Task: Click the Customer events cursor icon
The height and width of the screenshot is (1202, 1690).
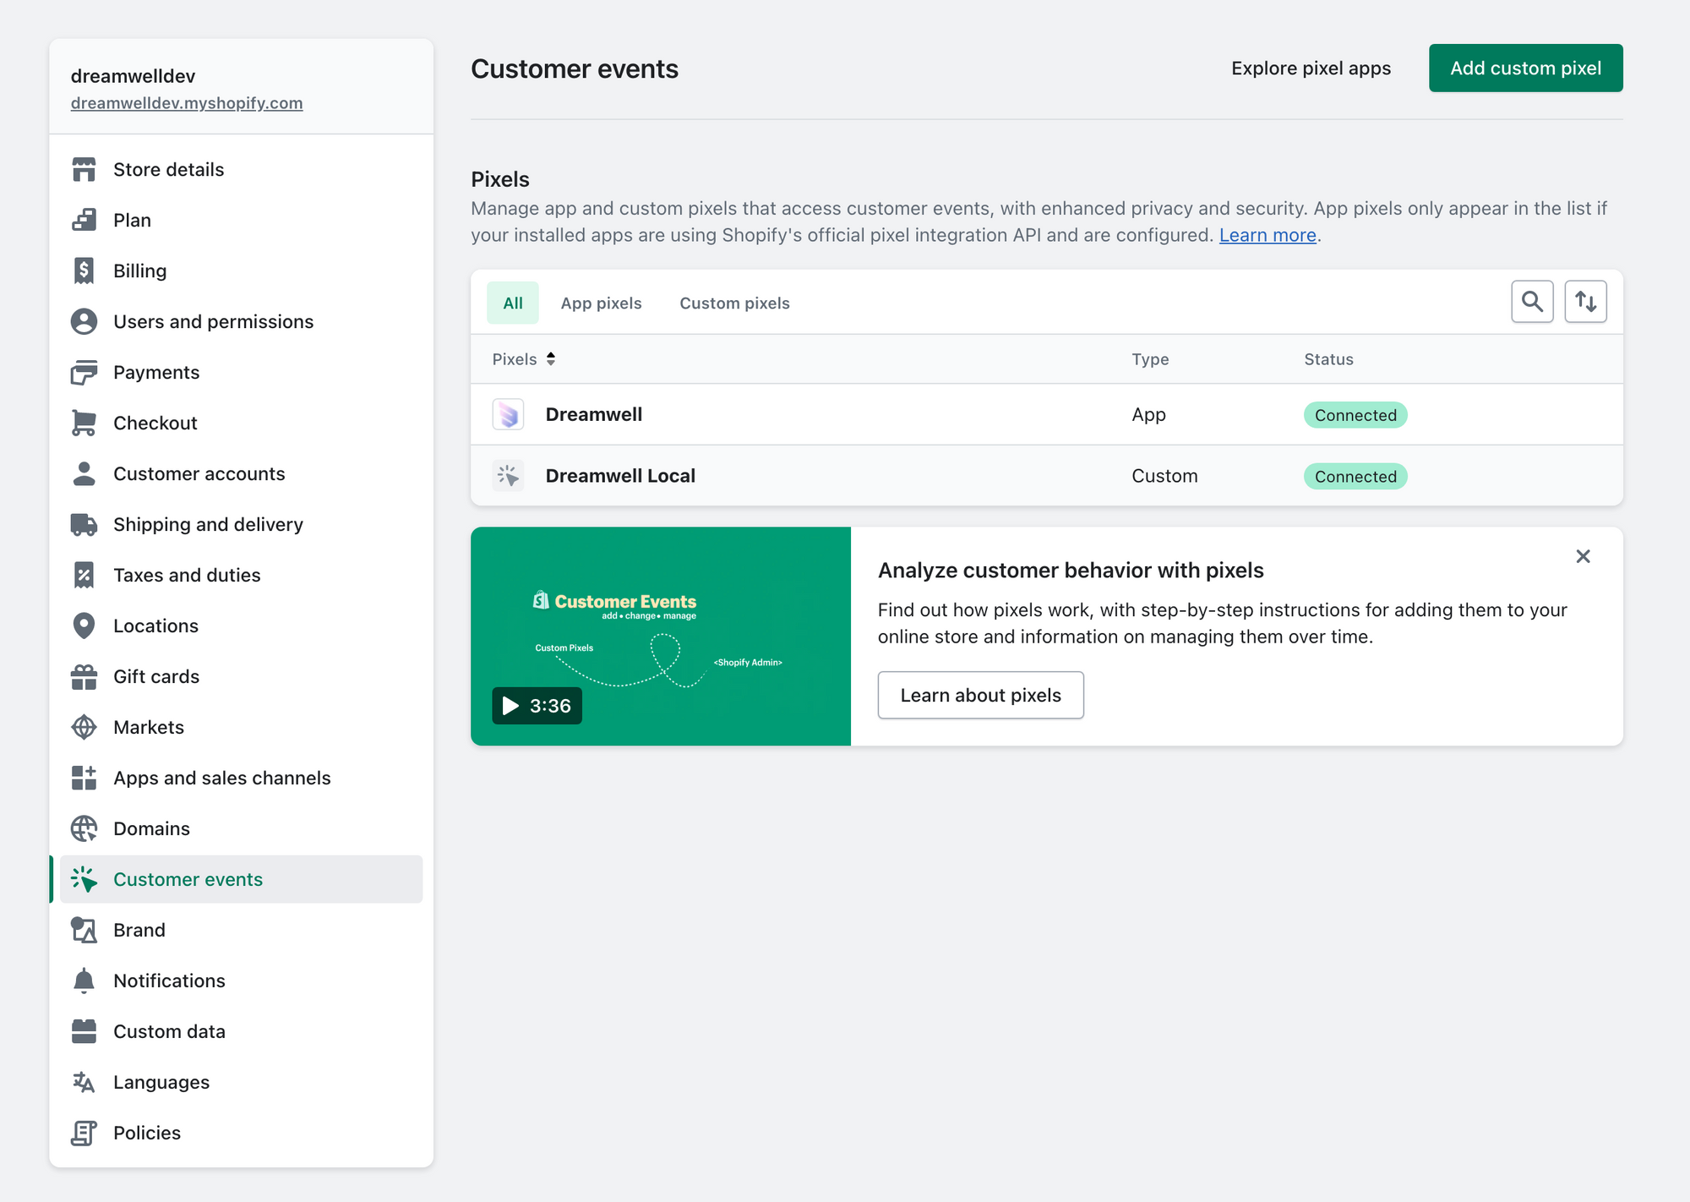Action: pyautogui.click(x=84, y=879)
